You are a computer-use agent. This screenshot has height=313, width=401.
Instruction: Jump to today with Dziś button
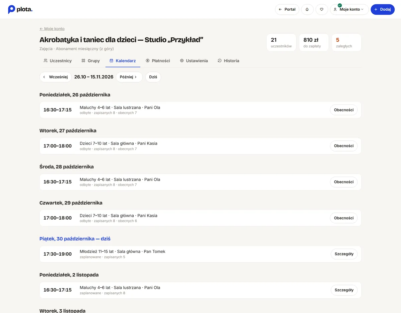tap(153, 77)
